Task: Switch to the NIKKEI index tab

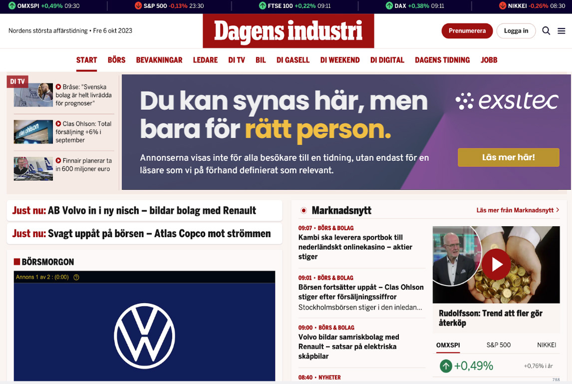Action: click(x=546, y=345)
